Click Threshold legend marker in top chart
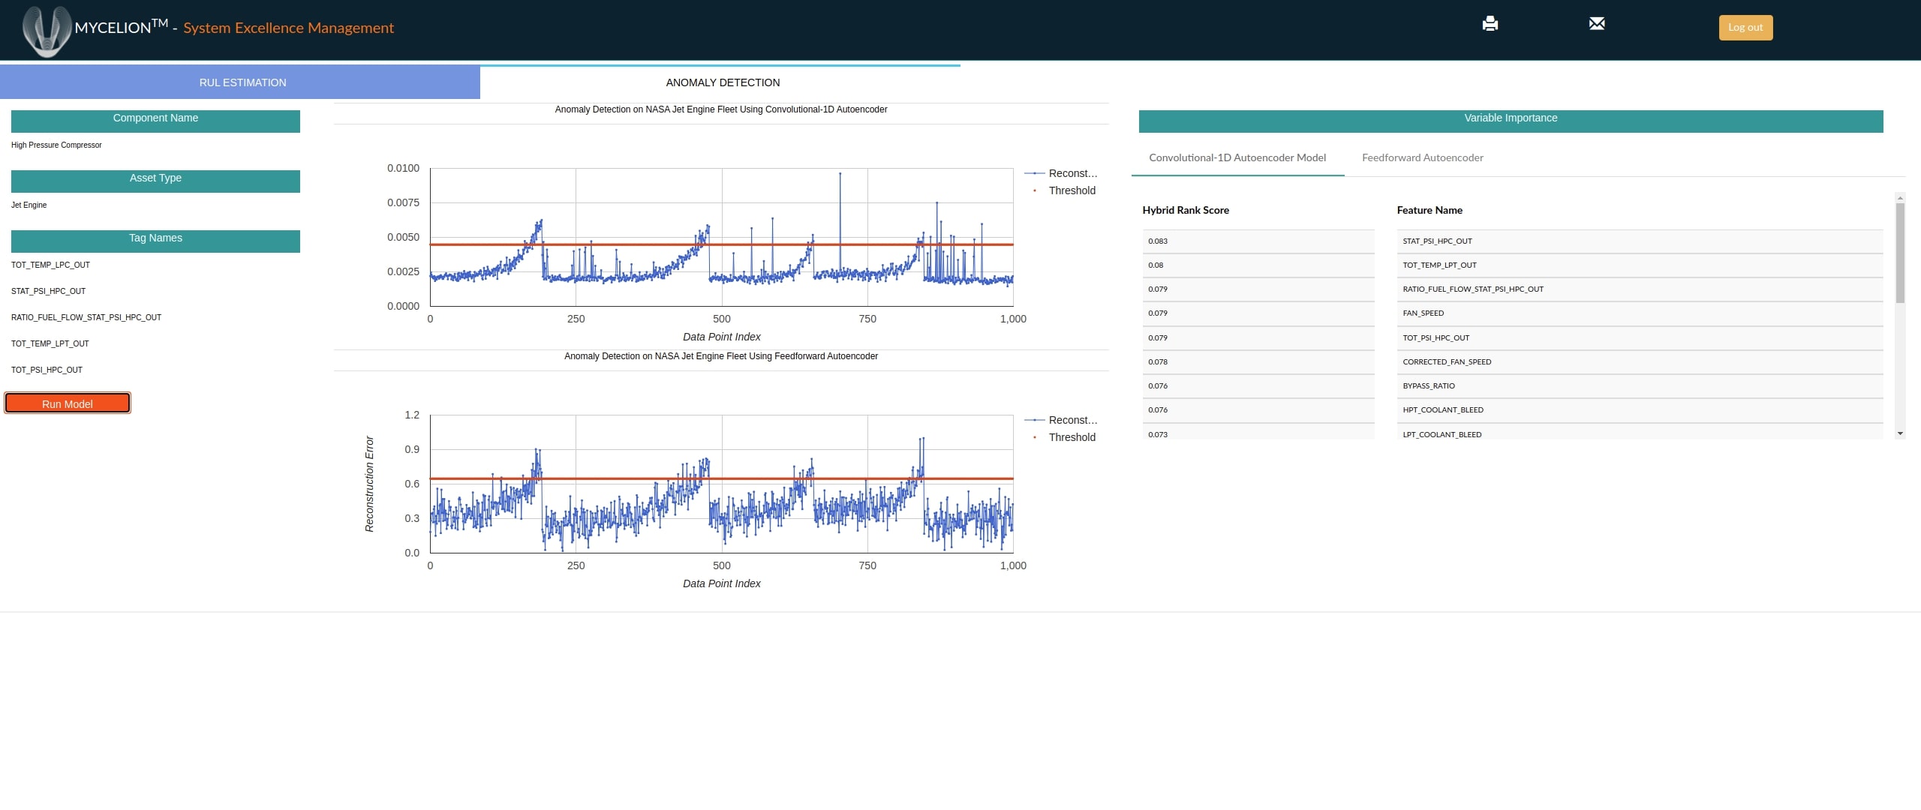1921x810 pixels. click(x=1035, y=190)
